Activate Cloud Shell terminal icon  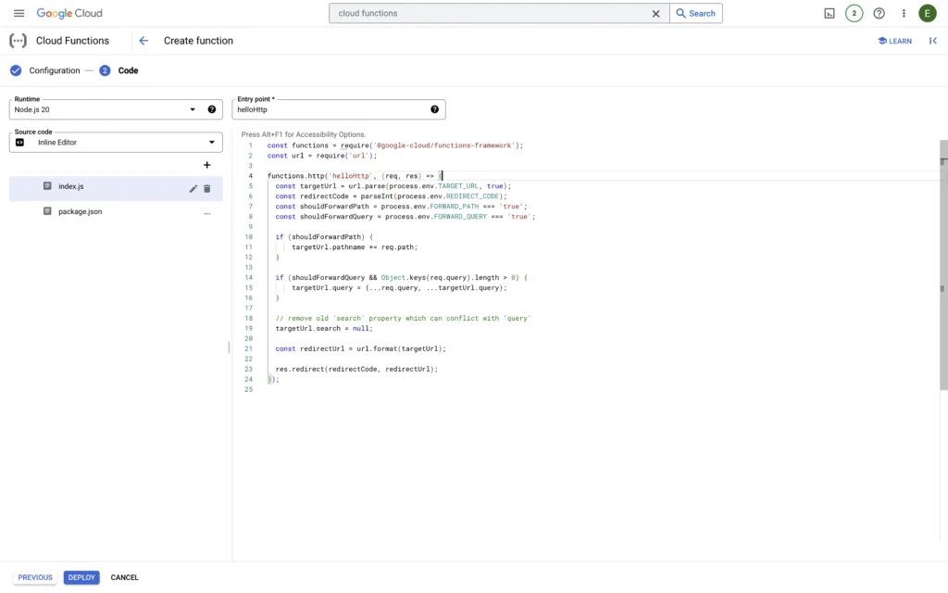click(829, 13)
